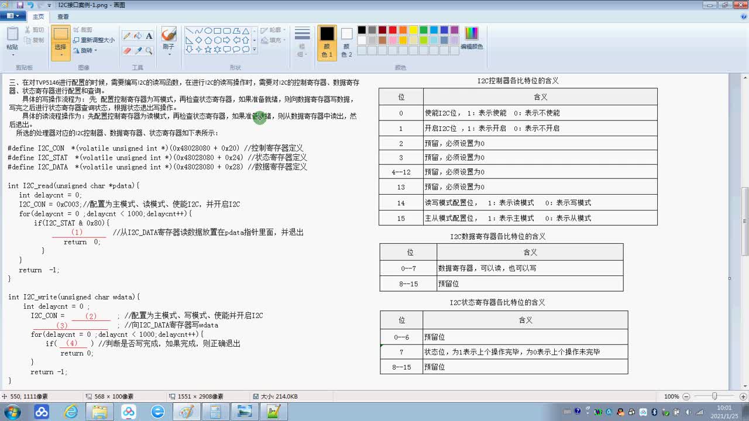This screenshot has height=421, width=749.
Task: Choose the yellow color swatch
Action: (x=414, y=30)
